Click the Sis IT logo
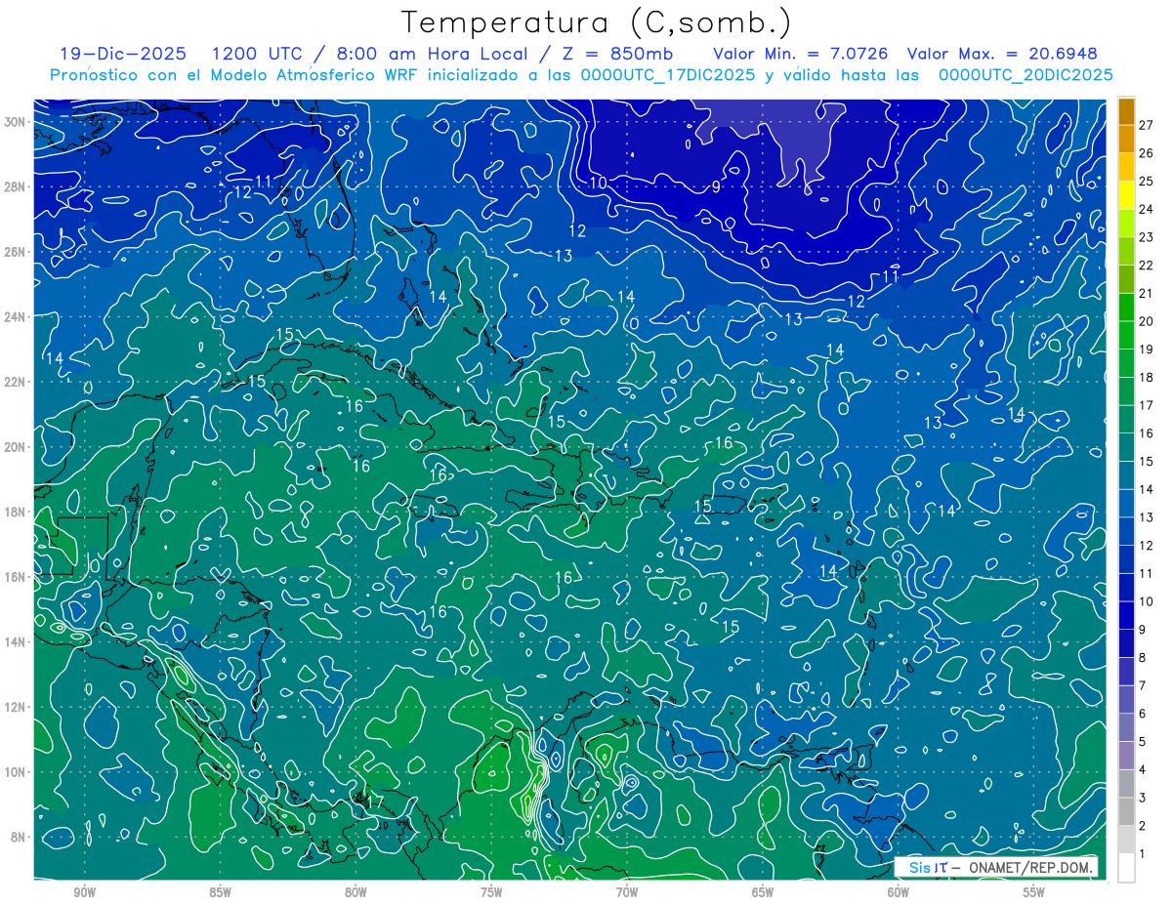 (x=927, y=867)
